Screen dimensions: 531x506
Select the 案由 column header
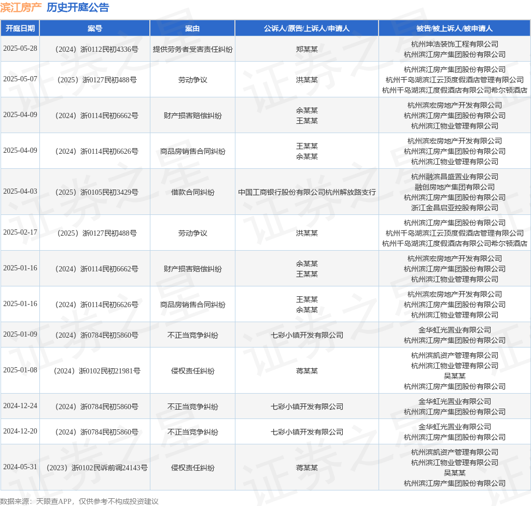point(192,28)
